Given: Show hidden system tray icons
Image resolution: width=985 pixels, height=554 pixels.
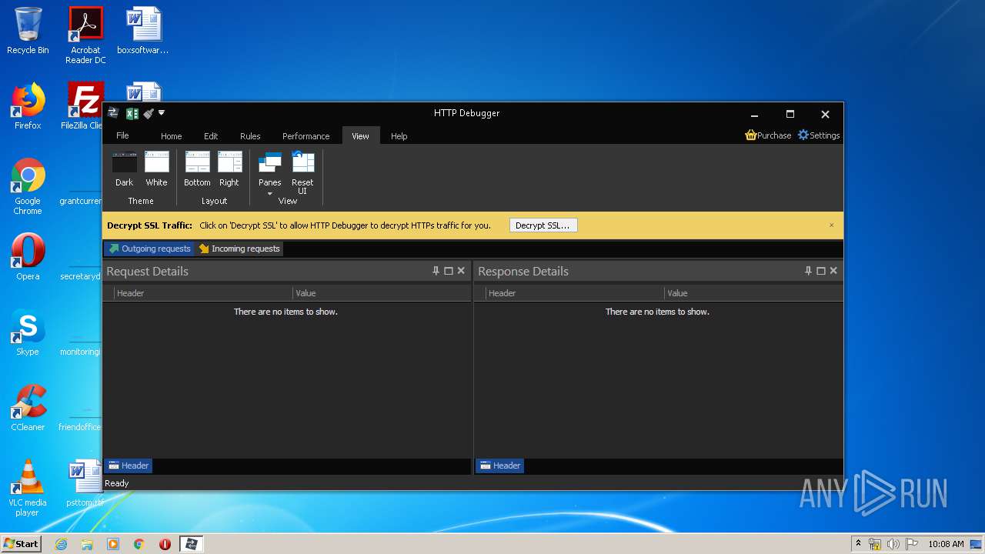Looking at the screenshot, I should (858, 544).
